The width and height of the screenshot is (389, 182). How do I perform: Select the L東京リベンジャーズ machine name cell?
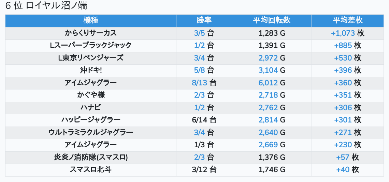click(x=91, y=58)
